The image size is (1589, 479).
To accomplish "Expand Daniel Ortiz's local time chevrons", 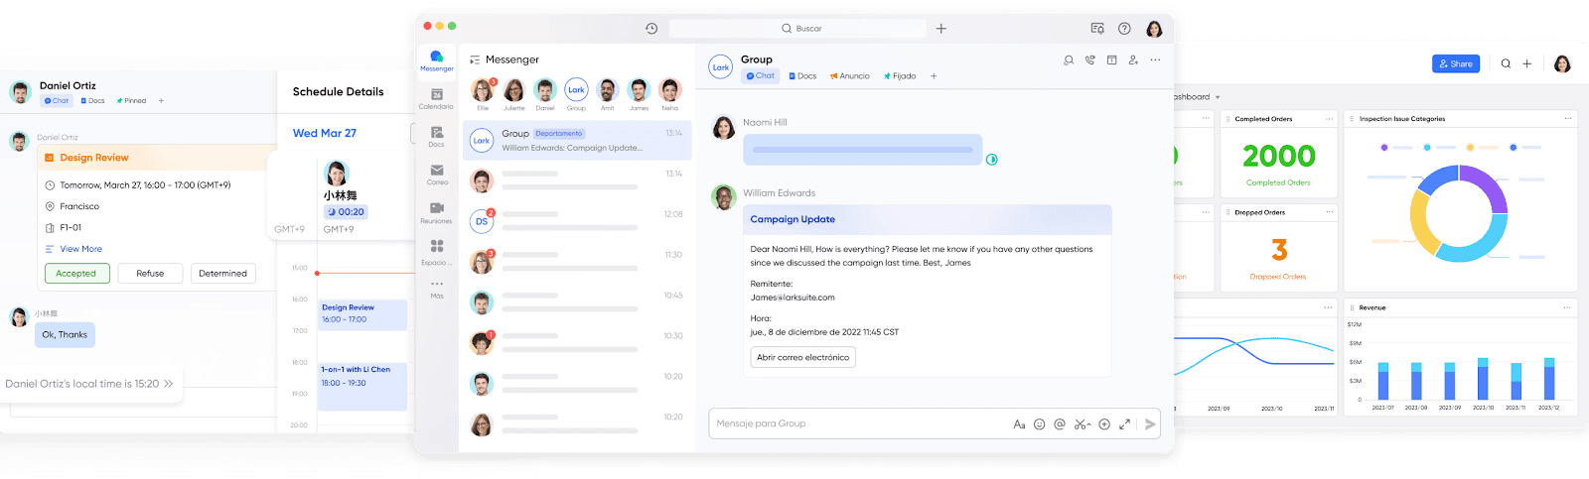I will point(168,384).
